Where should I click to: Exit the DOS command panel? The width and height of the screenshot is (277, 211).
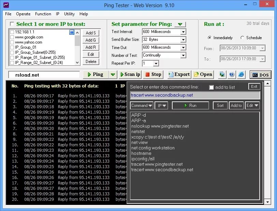254,86
